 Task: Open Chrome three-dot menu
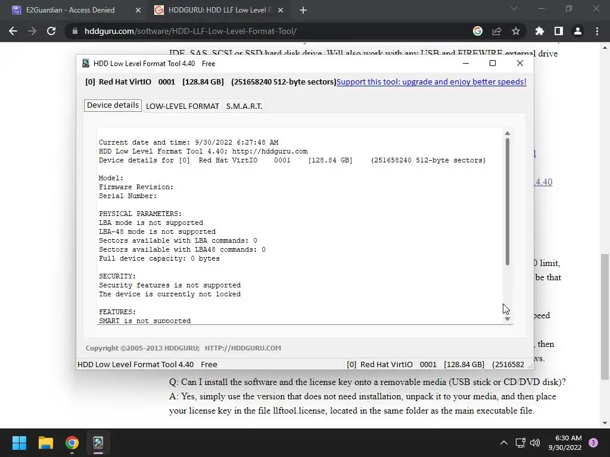[597, 31]
